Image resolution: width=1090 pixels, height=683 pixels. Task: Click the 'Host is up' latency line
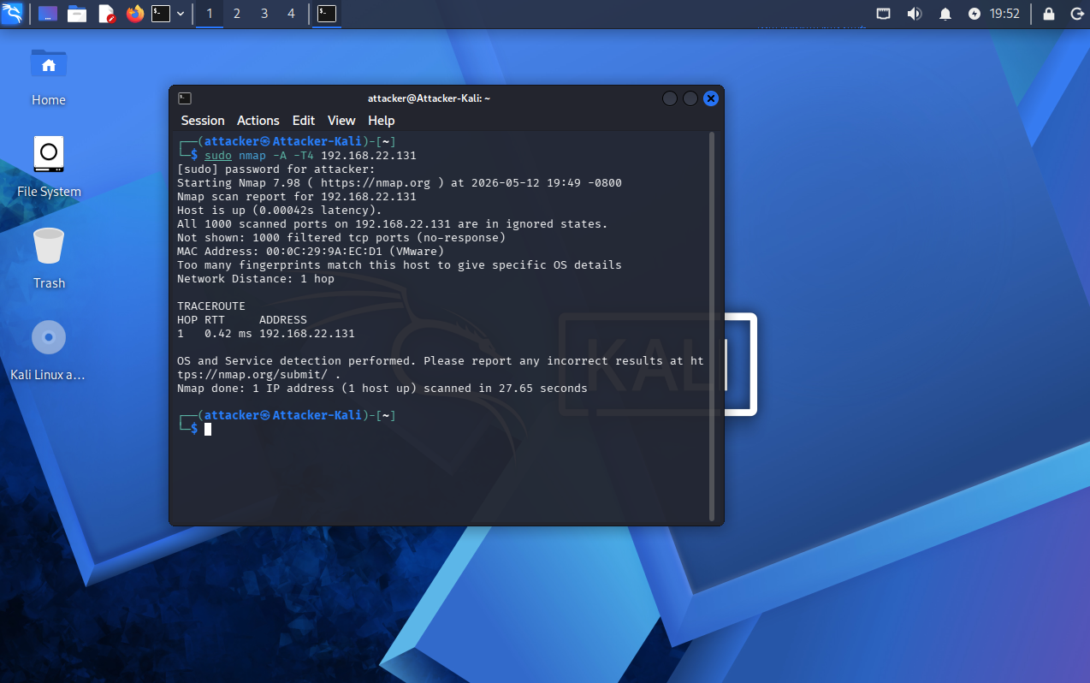coord(280,211)
